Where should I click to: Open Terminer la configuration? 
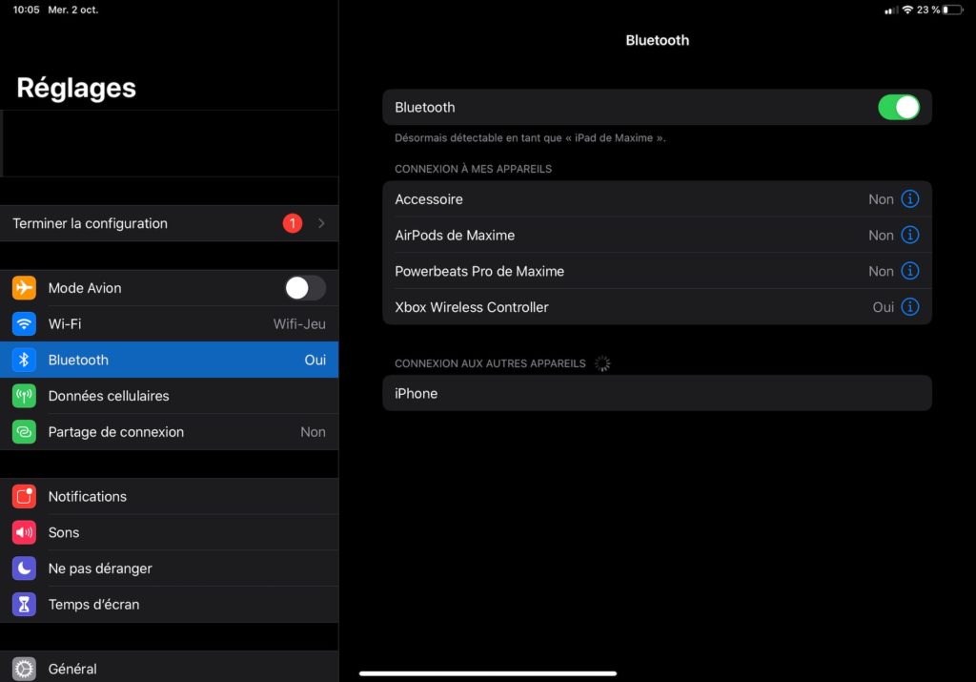point(170,223)
